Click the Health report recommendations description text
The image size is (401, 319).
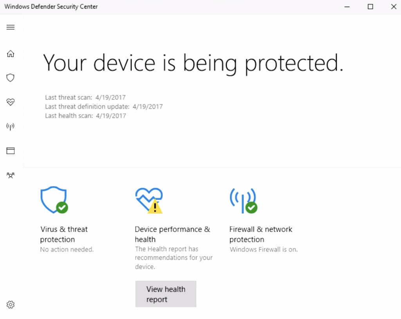pos(173,258)
